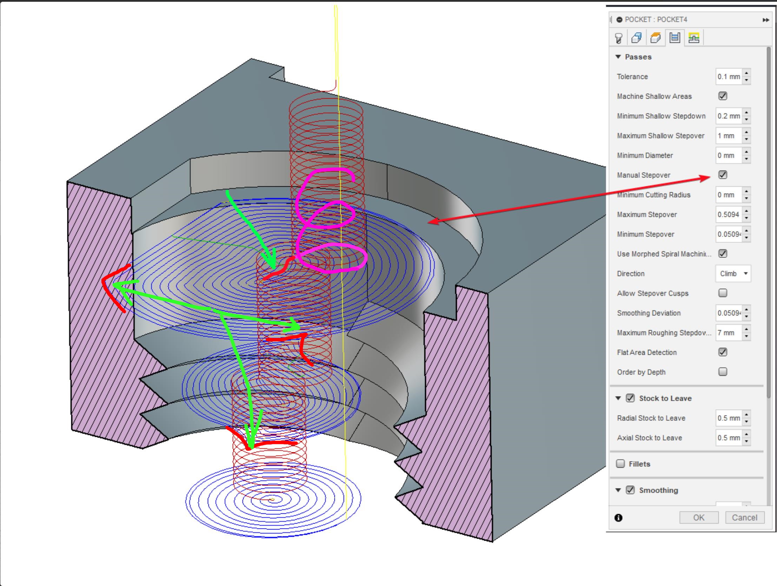The height and width of the screenshot is (586, 777).
Task: Click the double-arrow expand panel icon
Action: click(766, 20)
